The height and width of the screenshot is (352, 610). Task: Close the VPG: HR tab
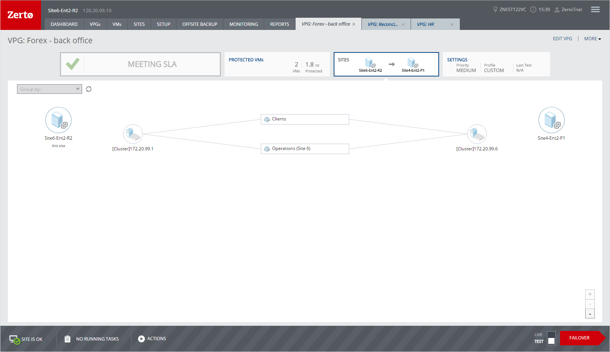452,24
